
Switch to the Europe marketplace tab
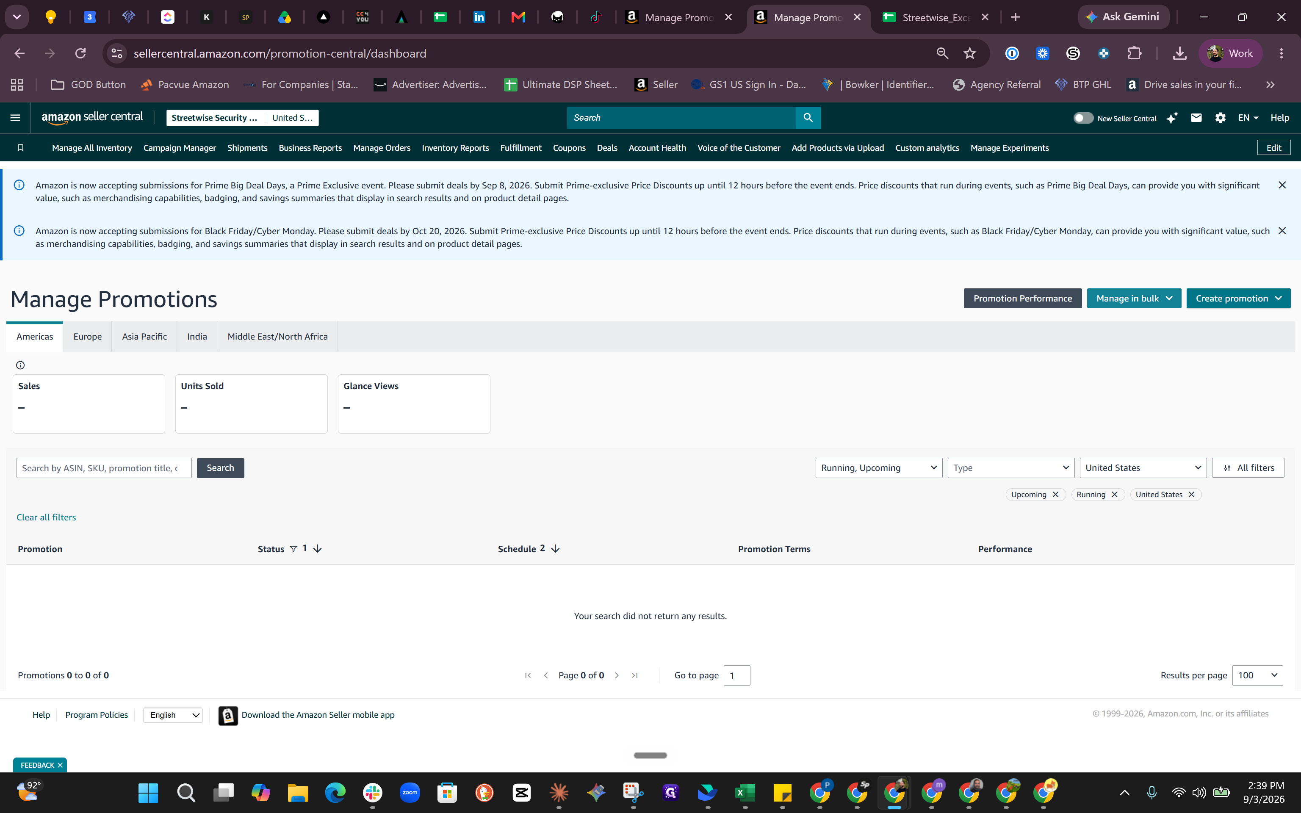[x=88, y=337]
